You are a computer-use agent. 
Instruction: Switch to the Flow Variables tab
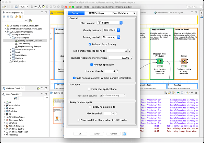[x=120, y=13]
